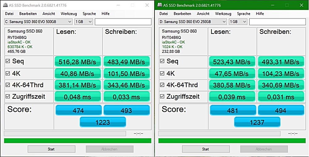This screenshot has height=157, width=309.
Task: Click 4K write result 101,50 MB/s
Action: pyautogui.click(x=126, y=74)
